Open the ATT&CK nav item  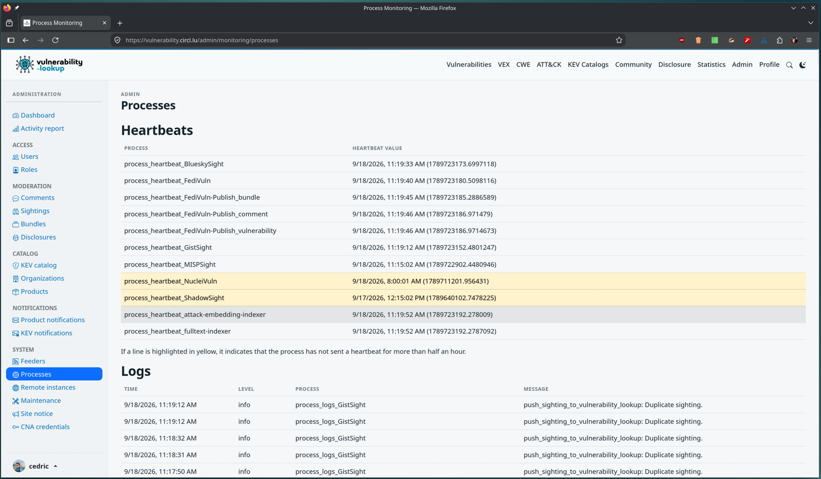point(549,65)
